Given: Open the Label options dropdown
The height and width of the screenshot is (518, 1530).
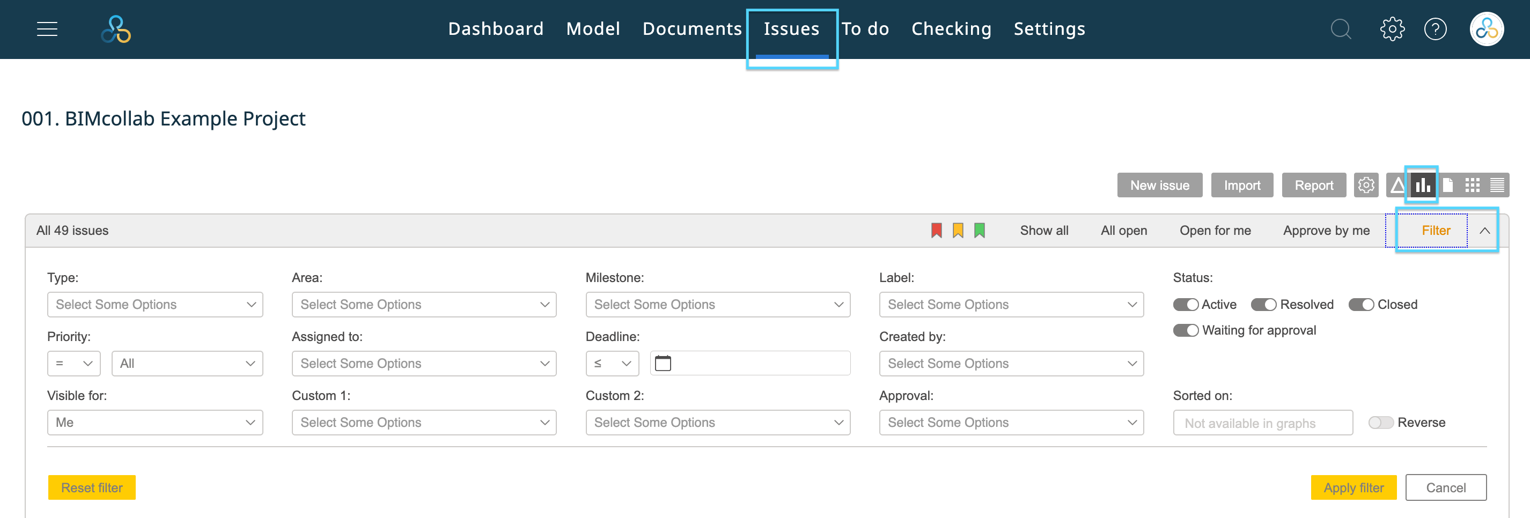Looking at the screenshot, I should coord(1011,305).
